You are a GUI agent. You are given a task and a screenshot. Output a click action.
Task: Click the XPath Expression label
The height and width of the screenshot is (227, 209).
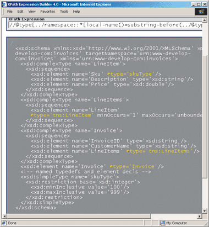pos(26,19)
